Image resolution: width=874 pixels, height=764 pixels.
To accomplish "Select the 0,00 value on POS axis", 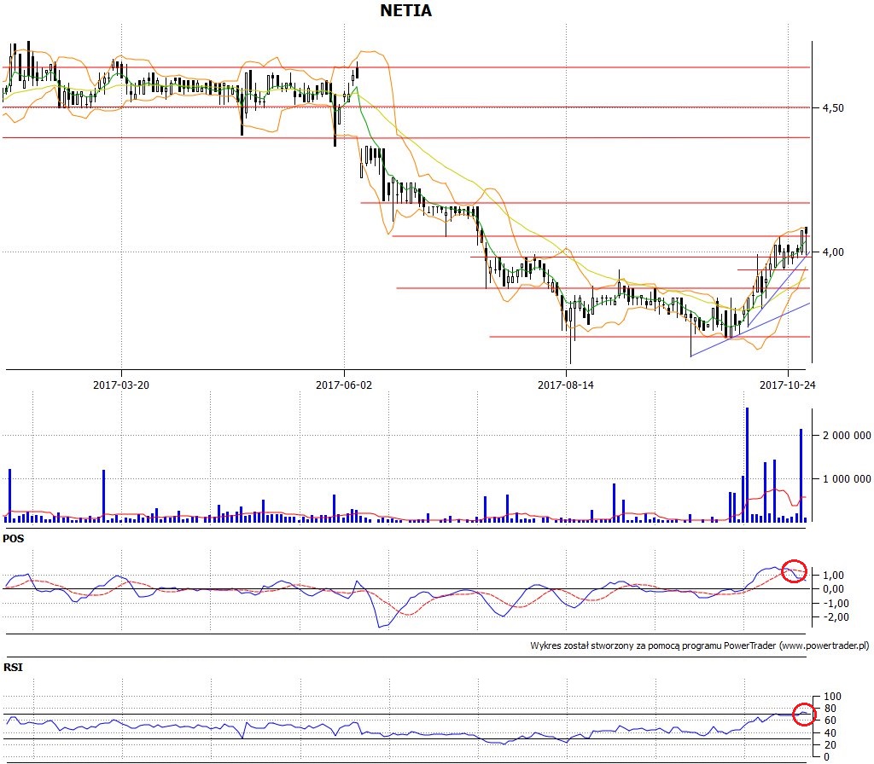I will click(x=833, y=589).
